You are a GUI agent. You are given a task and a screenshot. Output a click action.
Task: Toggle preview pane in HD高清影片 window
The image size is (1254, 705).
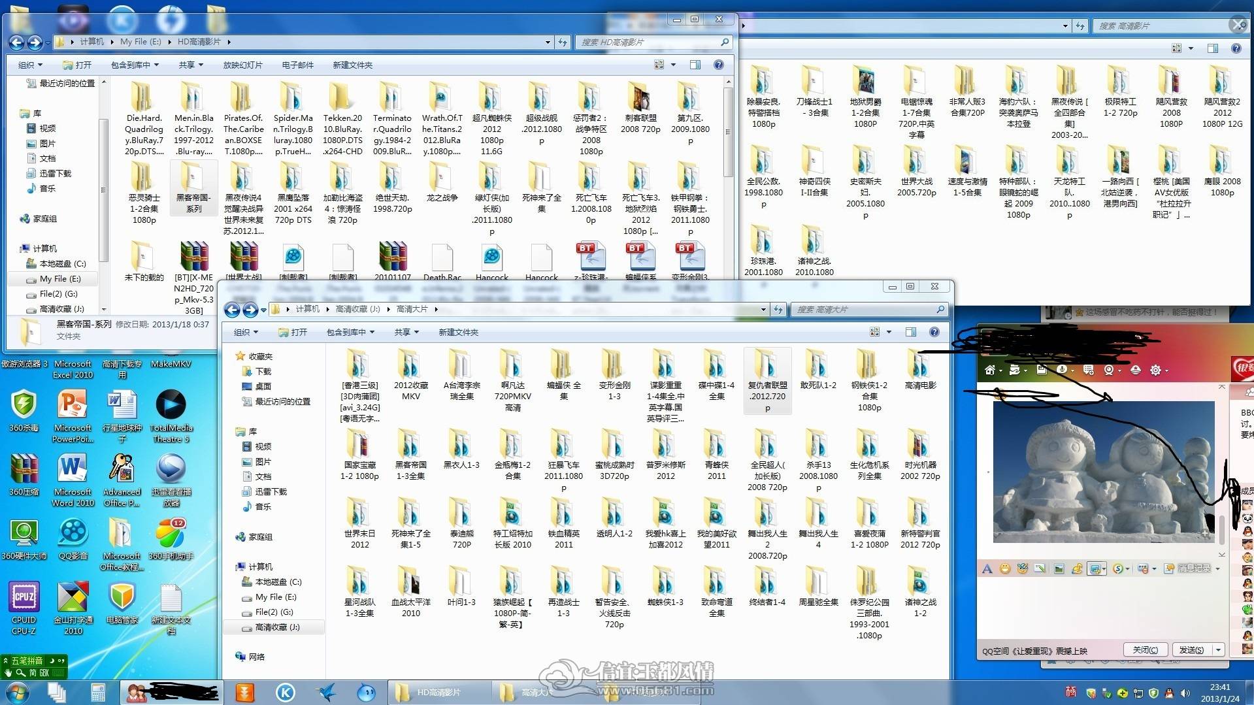click(695, 65)
